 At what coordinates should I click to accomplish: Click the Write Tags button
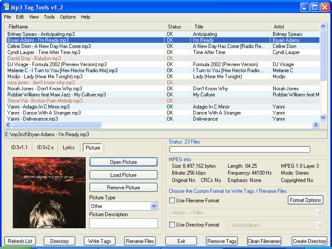coord(100,241)
